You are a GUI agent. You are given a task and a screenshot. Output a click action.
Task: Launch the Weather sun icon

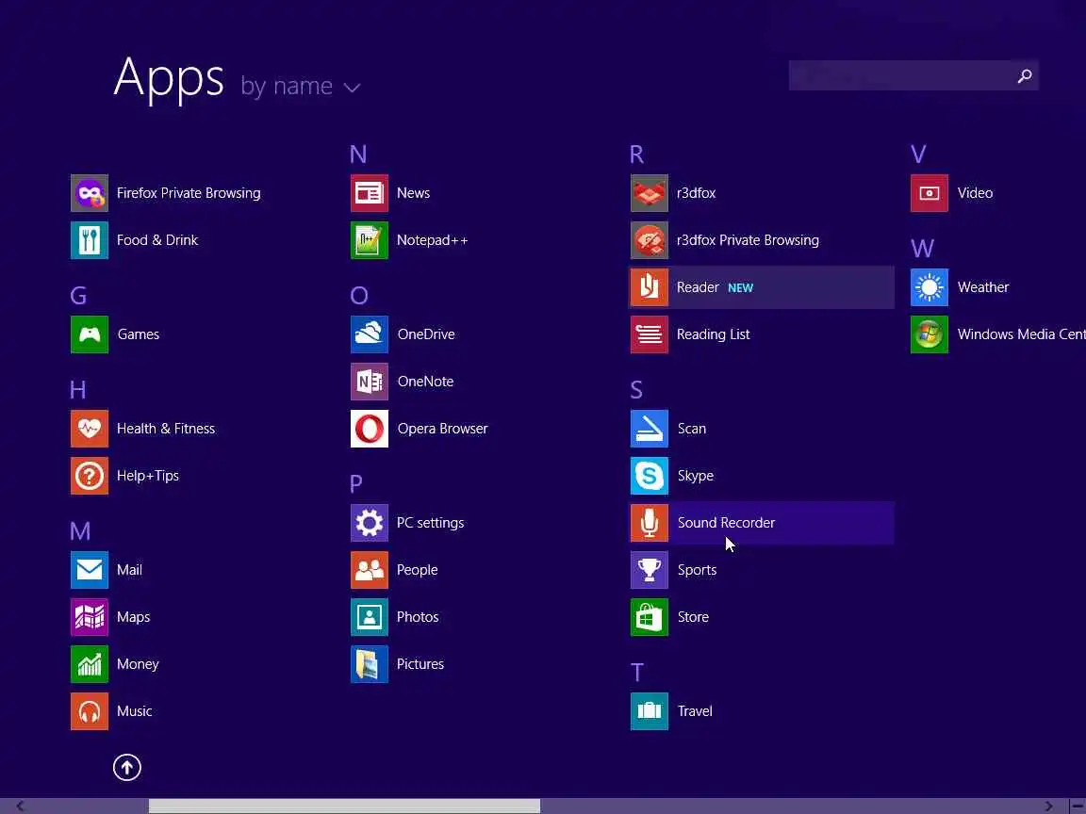coord(929,287)
